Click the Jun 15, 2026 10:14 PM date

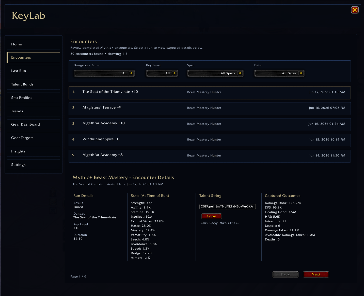click(327, 140)
